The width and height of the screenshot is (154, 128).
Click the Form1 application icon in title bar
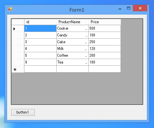tap(10, 9)
